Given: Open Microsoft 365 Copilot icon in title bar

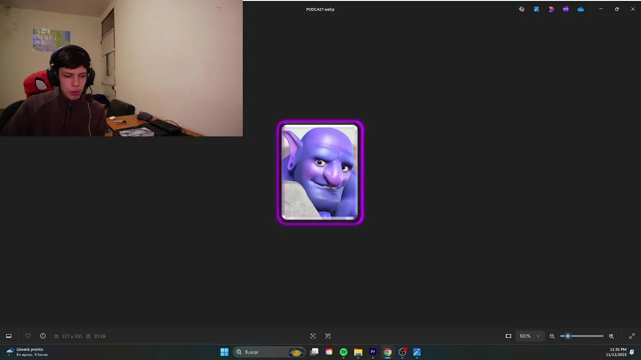Looking at the screenshot, I should coord(522,9).
